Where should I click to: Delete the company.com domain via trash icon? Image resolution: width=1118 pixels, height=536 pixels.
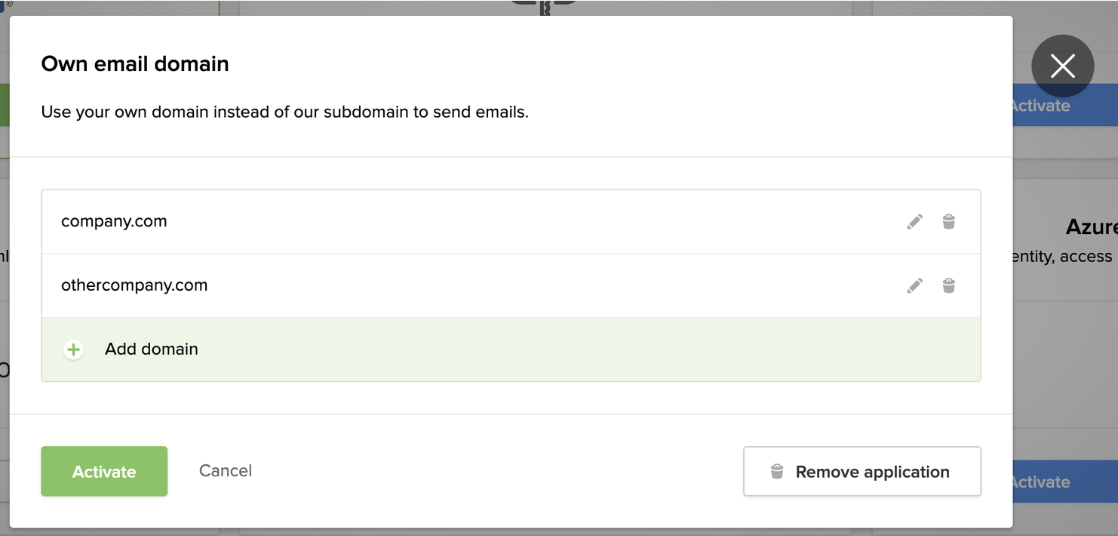[x=948, y=222]
